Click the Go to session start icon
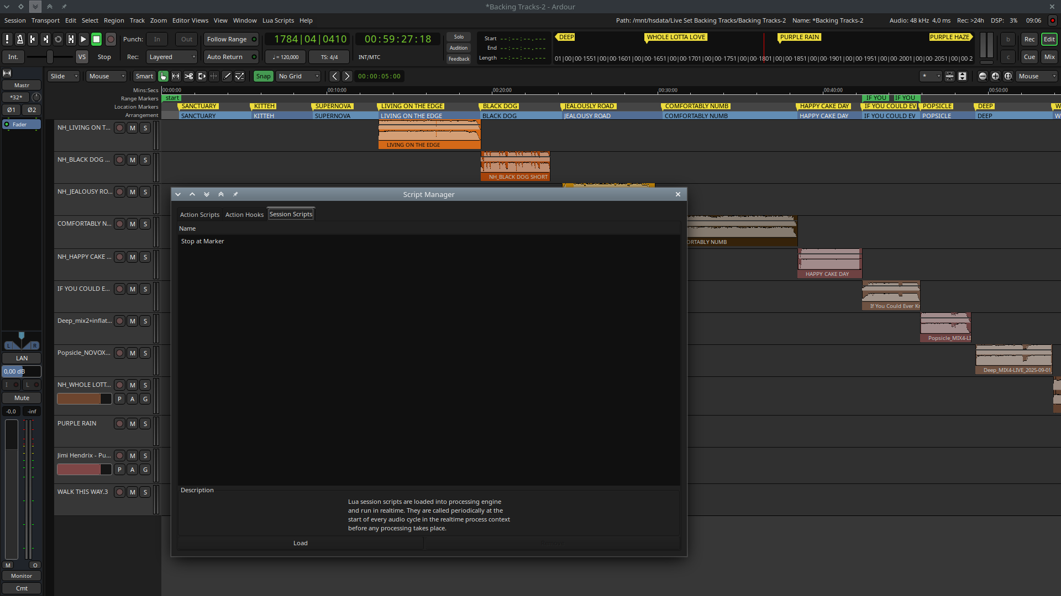This screenshot has height=596, width=1061. (33, 39)
